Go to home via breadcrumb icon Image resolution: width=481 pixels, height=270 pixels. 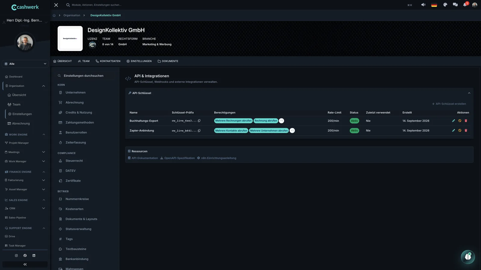pyautogui.click(x=54, y=15)
